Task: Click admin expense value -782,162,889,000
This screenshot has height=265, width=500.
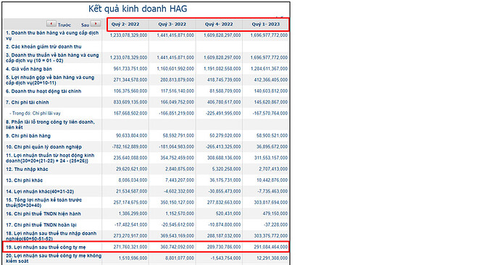Action: click(x=130, y=147)
